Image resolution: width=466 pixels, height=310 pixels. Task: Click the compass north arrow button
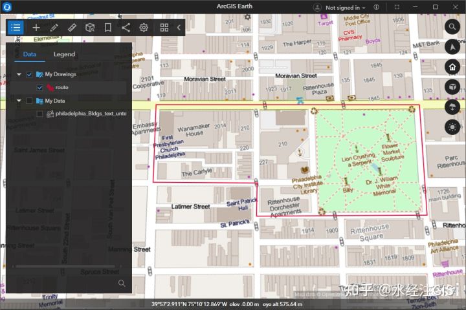point(452,47)
